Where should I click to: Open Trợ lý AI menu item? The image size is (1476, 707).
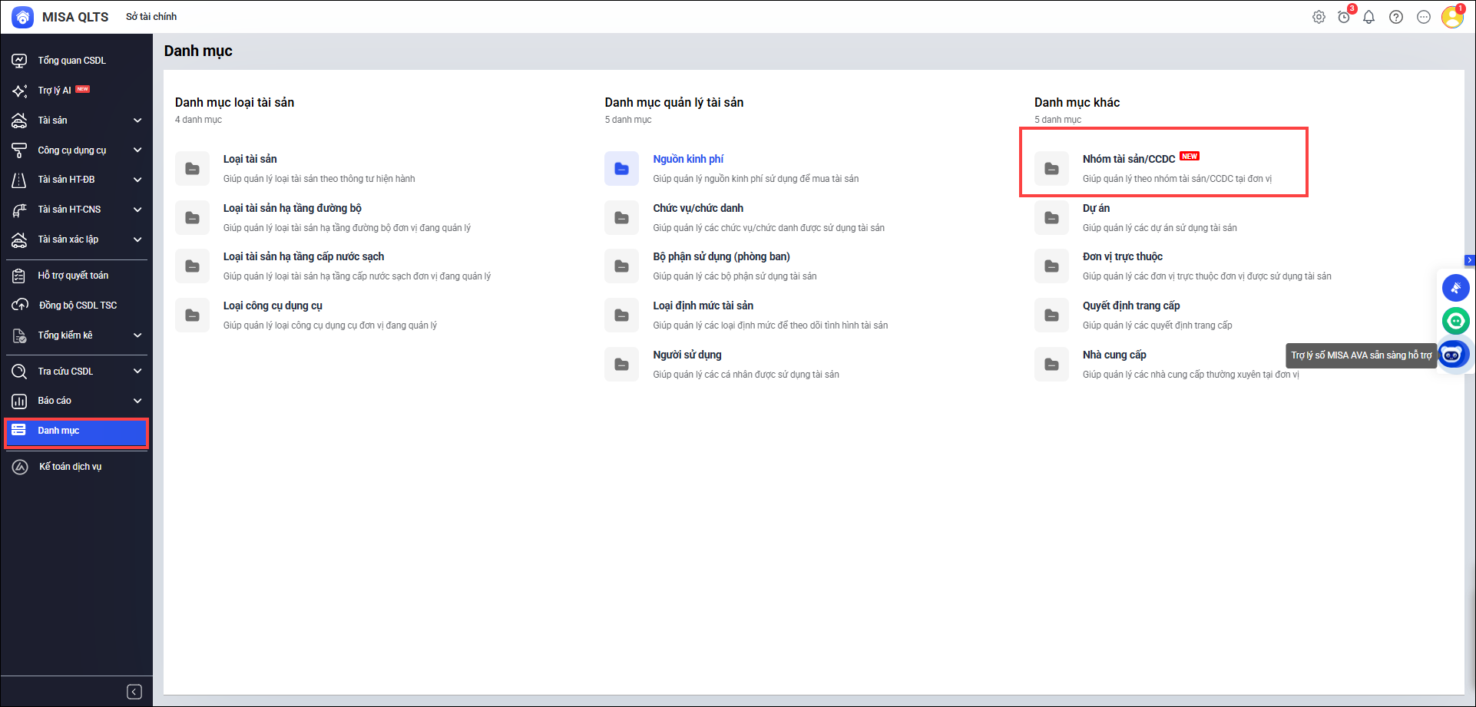(55, 91)
